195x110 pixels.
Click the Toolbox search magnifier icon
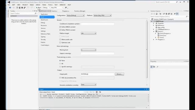[36, 13]
